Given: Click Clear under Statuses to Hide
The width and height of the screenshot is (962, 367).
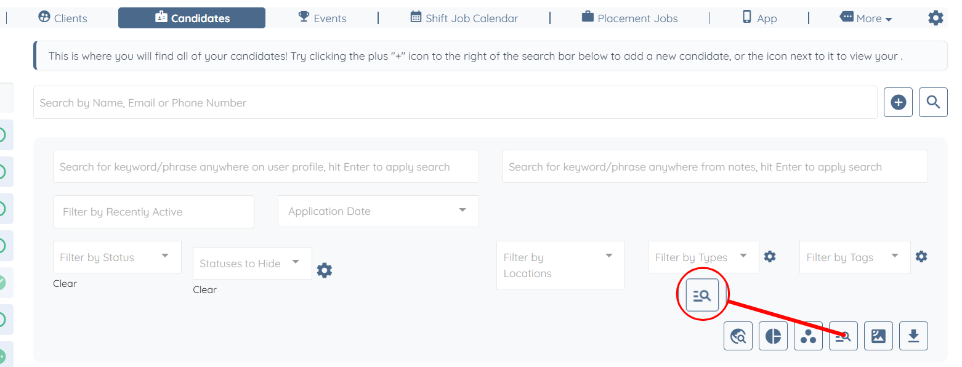Looking at the screenshot, I should pyautogui.click(x=204, y=290).
